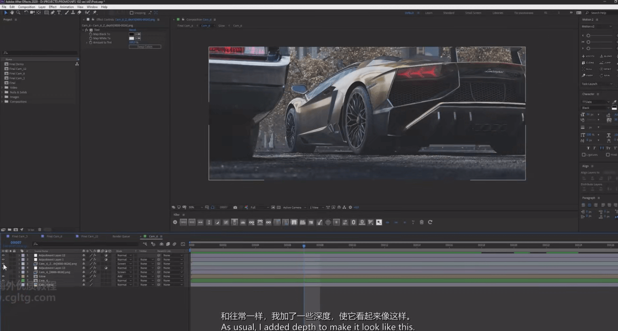Open the 50% magnification dropdown
This screenshot has width=618, height=331.
click(x=195, y=207)
